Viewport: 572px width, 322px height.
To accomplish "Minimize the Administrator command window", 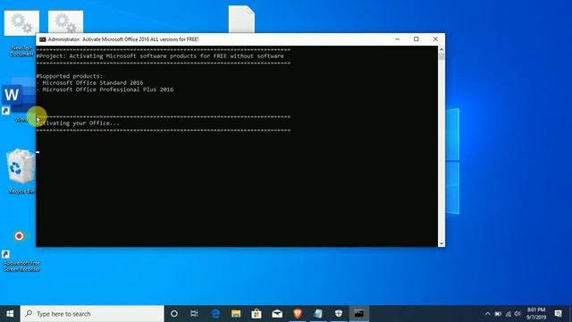I will pos(397,39).
